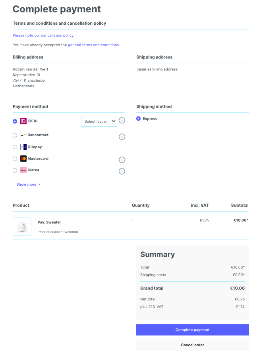Click the Mastercard logo icon
This screenshot has height=357, width=263.
(x=23, y=159)
